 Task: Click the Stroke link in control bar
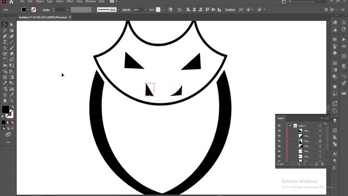pos(46,10)
